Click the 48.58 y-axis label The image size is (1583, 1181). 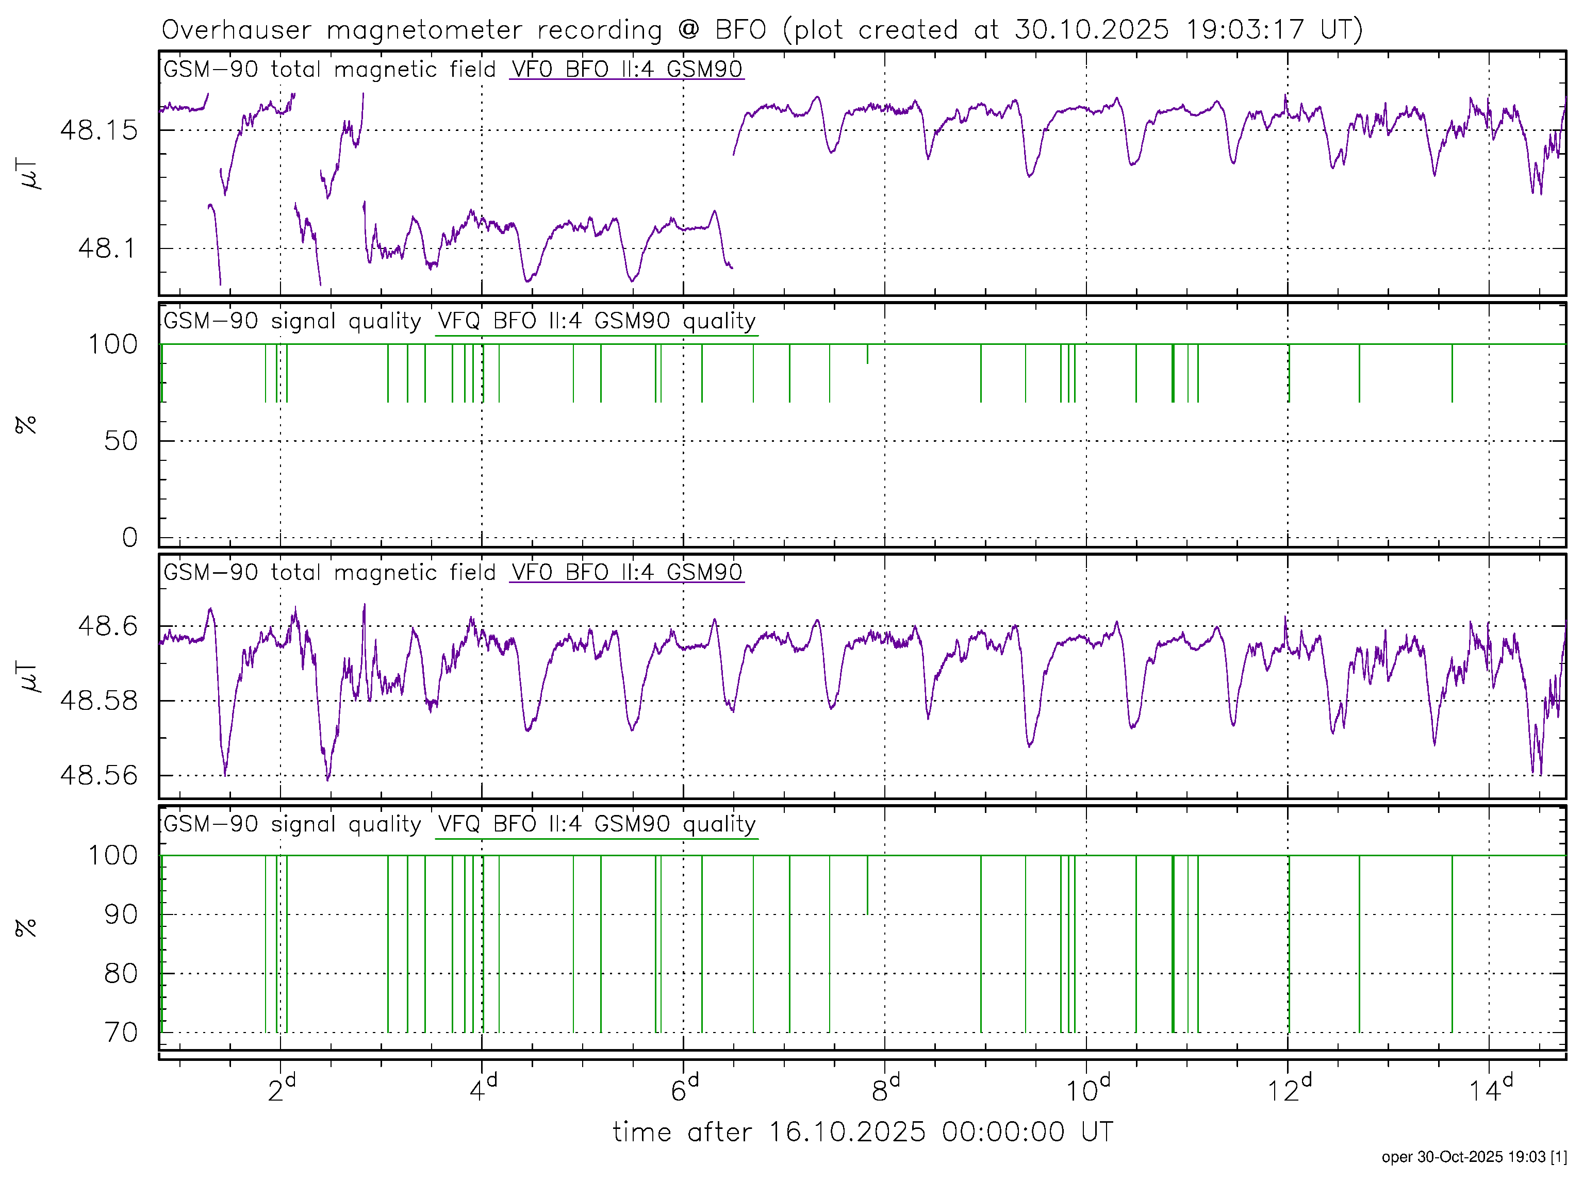point(98,701)
